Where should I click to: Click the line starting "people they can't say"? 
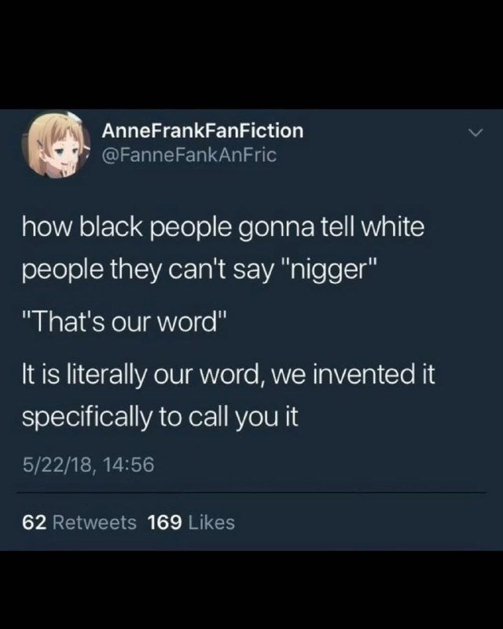[x=200, y=270]
